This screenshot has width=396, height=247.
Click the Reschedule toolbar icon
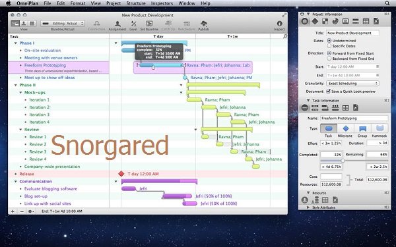tap(187, 24)
